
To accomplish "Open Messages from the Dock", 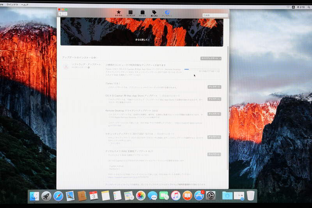I will pyautogui.click(x=152, y=196).
